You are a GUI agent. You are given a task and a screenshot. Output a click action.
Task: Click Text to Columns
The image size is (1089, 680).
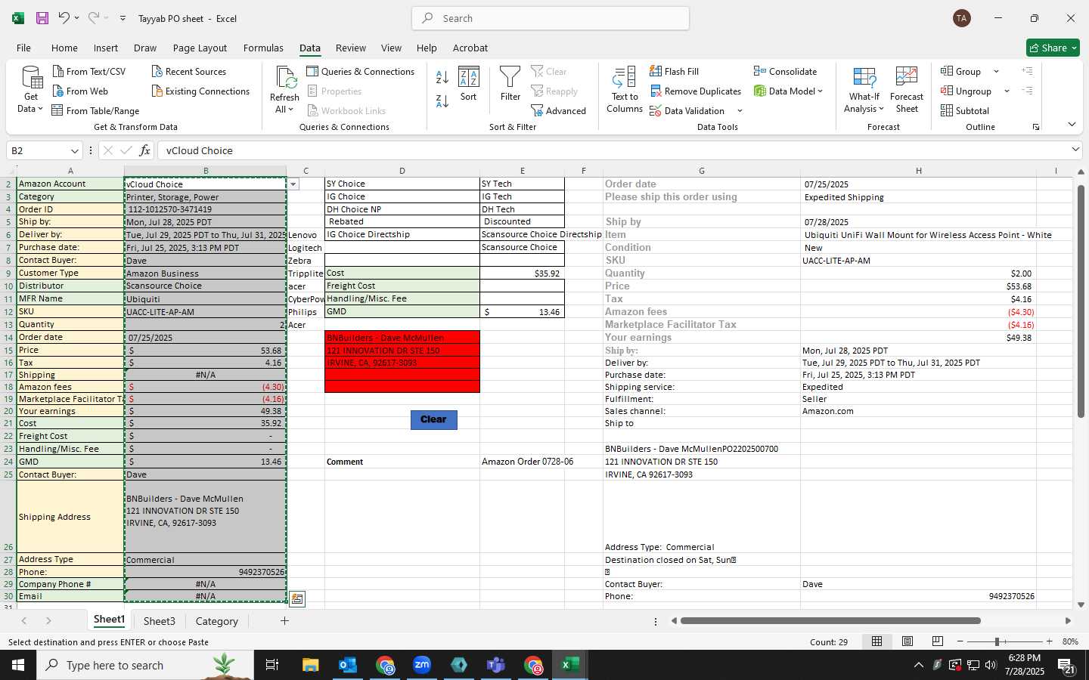pos(625,90)
